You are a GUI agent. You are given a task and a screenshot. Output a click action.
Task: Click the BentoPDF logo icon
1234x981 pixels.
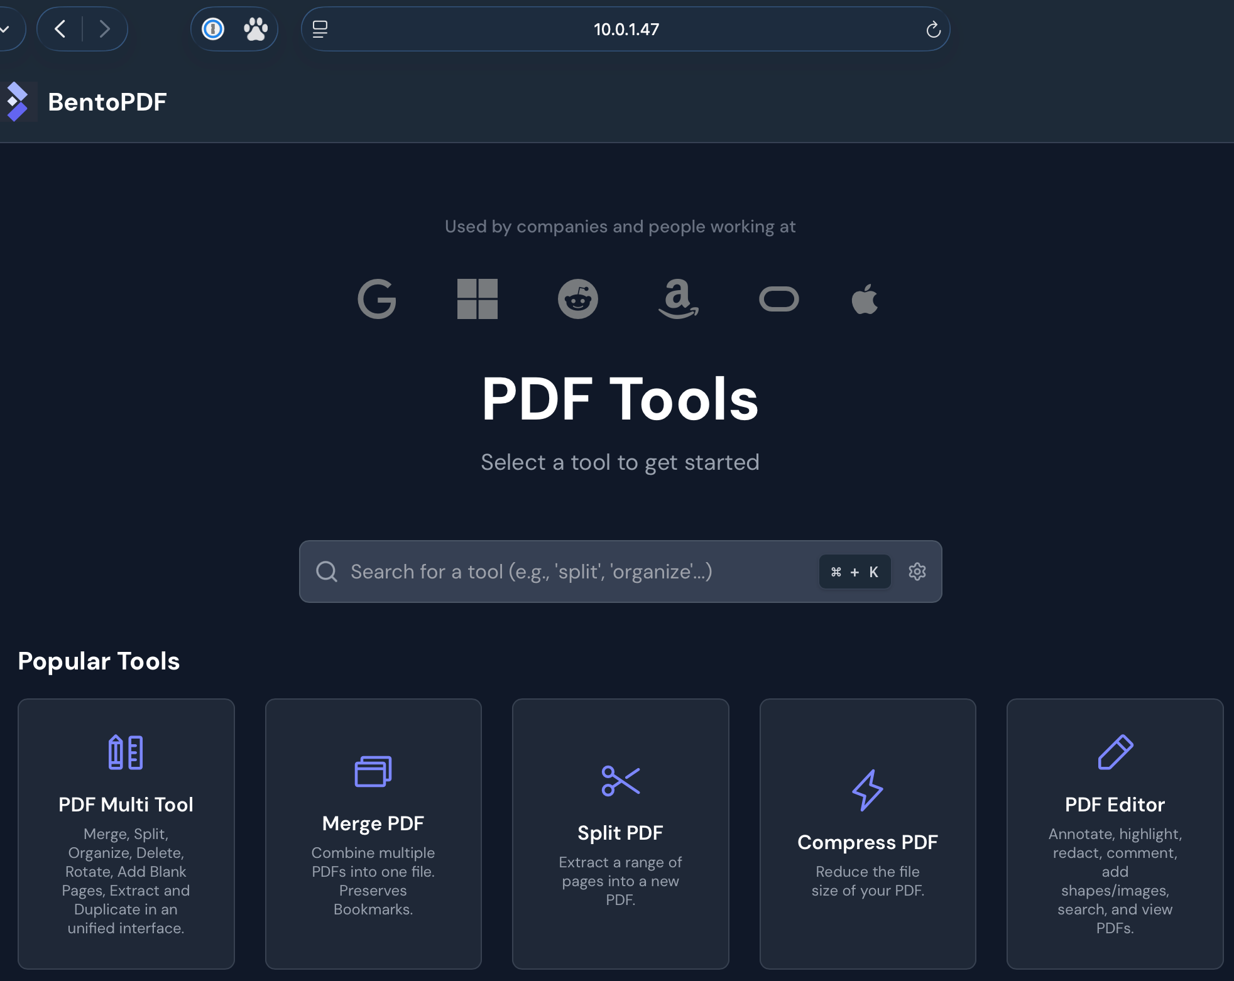pyautogui.click(x=18, y=102)
